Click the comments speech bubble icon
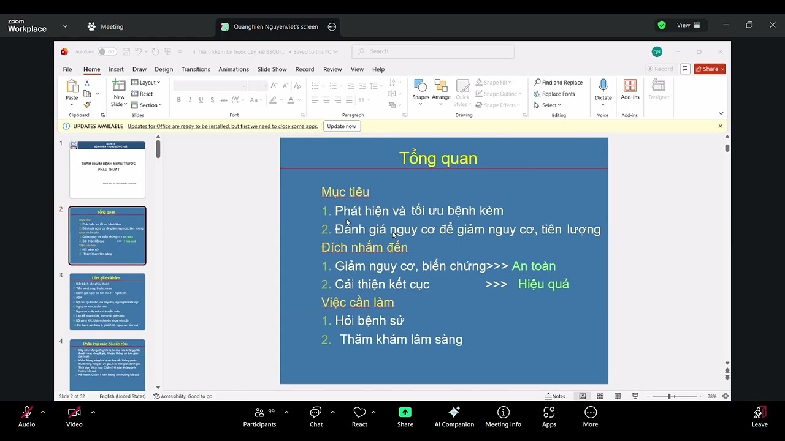The width and height of the screenshot is (785, 441). pos(685,69)
